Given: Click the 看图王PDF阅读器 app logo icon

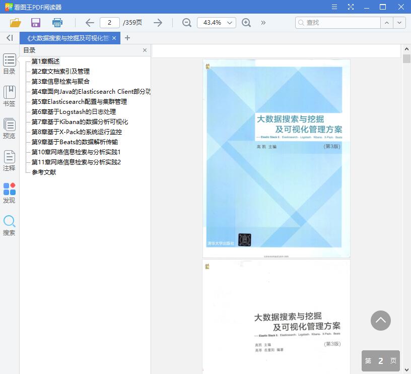Looking at the screenshot, I should coord(9,7).
